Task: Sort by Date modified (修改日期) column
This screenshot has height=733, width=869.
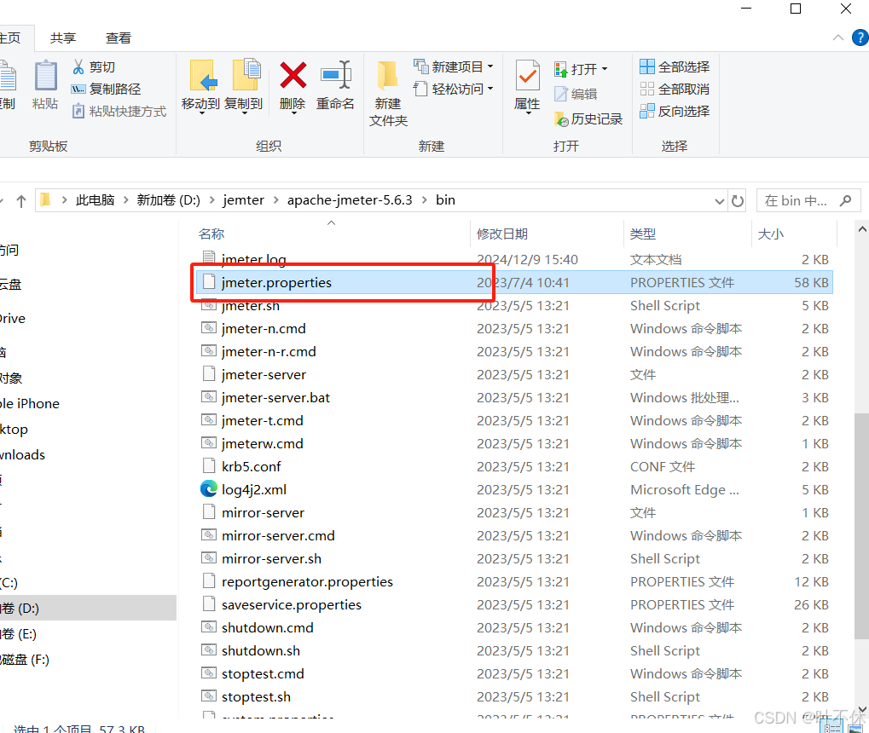Action: coord(502,234)
